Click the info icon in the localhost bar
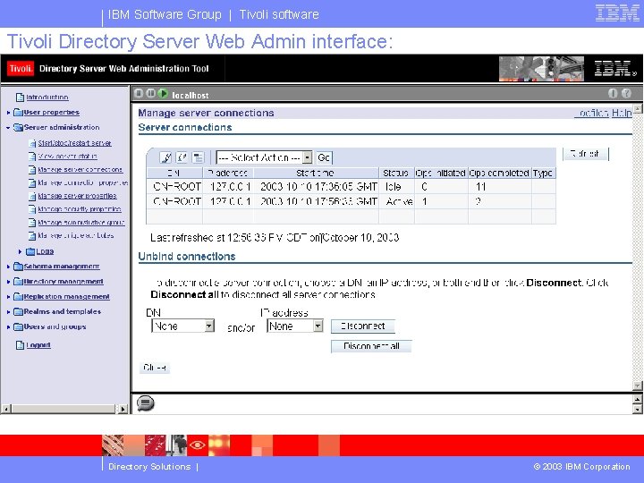 point(613,94)
